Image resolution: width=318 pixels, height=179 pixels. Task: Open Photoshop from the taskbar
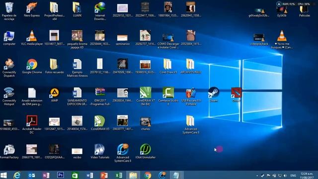click(x=61, y=175)
